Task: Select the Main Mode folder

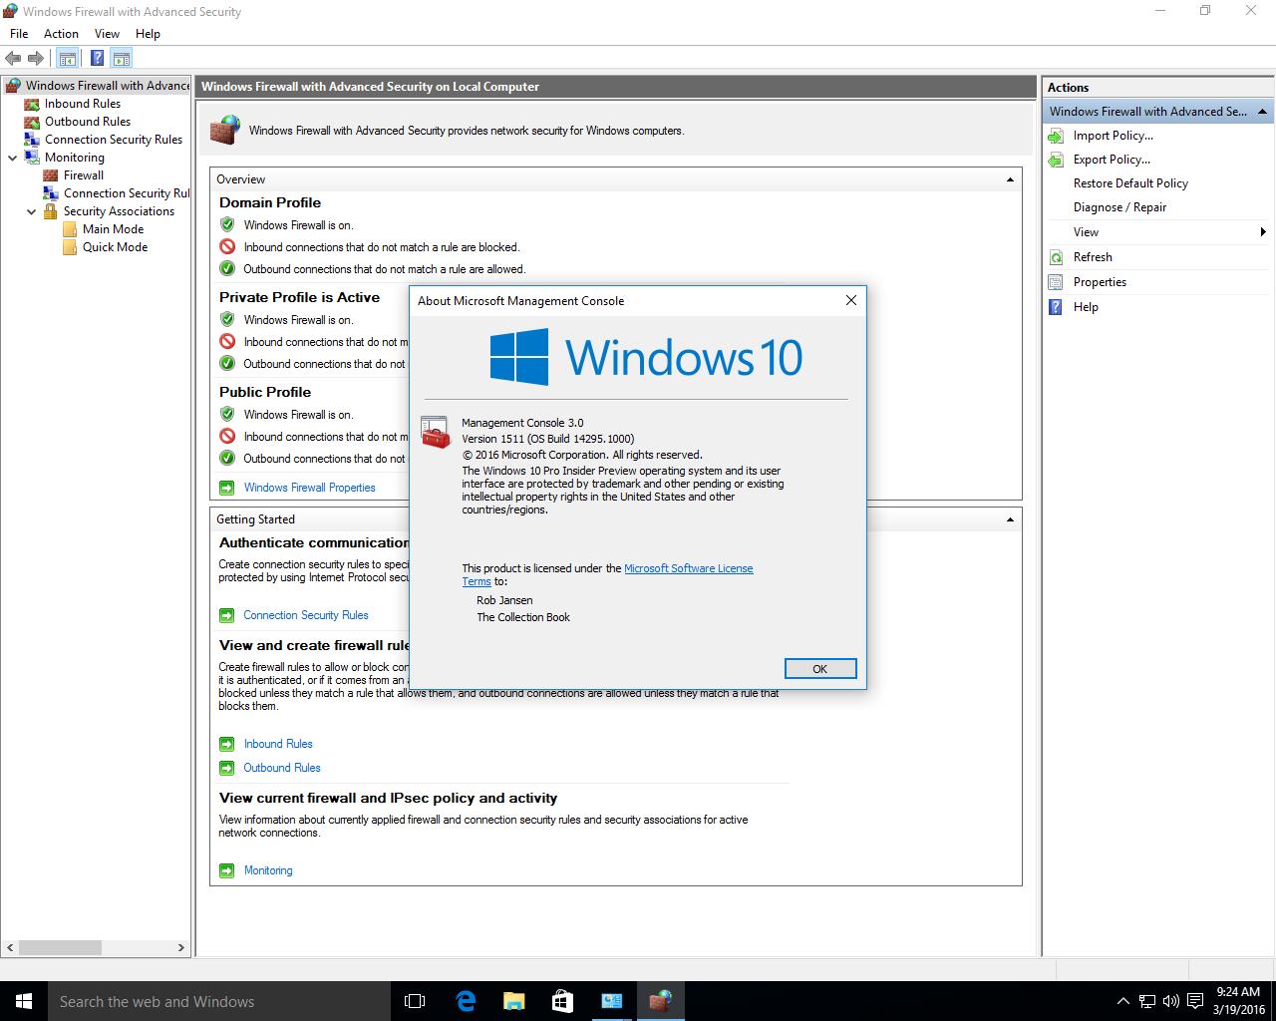Action: tap(113, 229)
